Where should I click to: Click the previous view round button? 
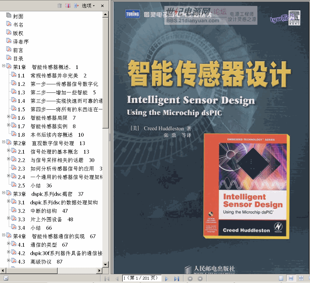coord(190,279)
